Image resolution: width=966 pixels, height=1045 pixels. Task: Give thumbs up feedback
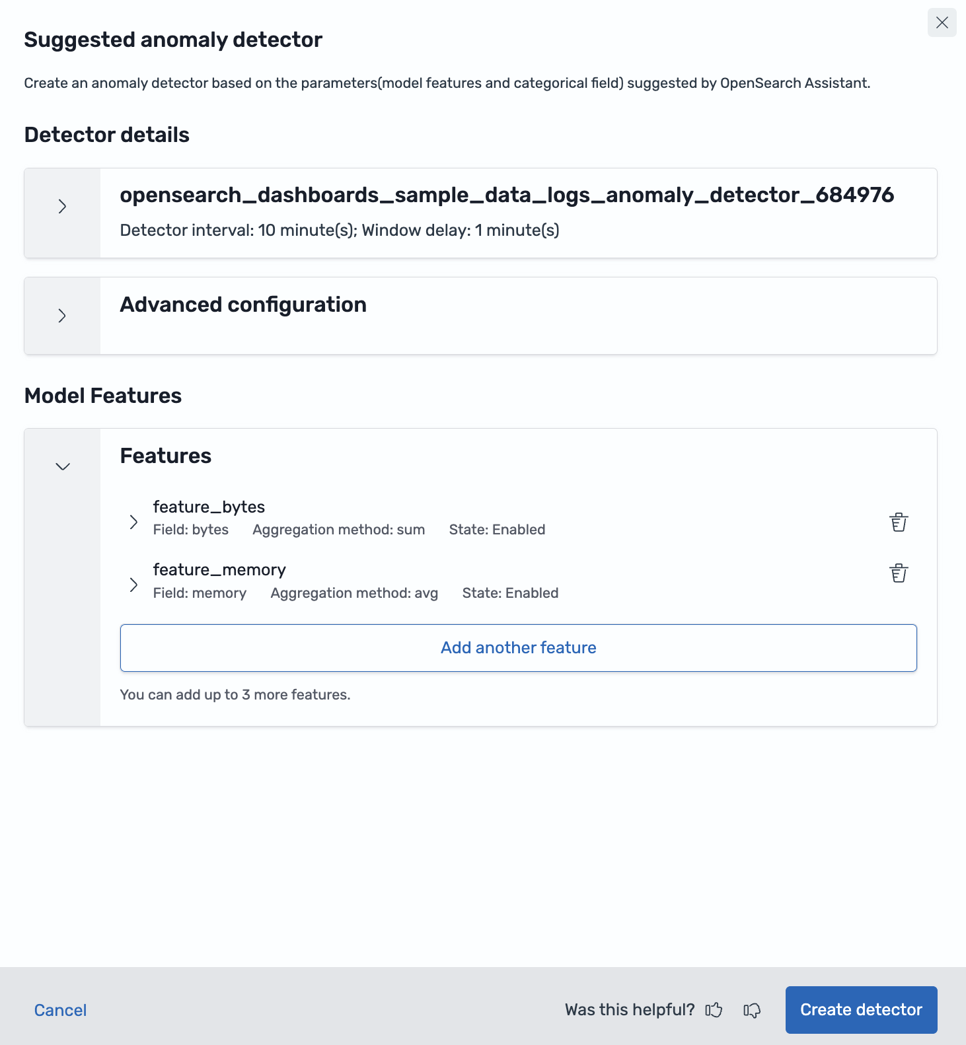coord(714,1010)
